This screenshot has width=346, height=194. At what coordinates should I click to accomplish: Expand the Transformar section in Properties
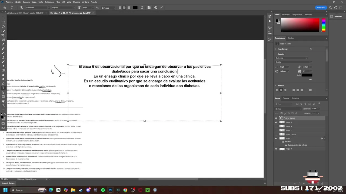click(x=275, y=49)
